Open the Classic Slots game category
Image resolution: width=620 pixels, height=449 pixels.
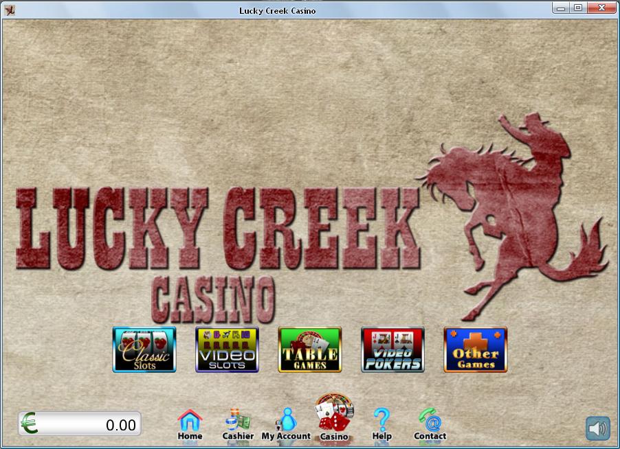pos(144,349)
